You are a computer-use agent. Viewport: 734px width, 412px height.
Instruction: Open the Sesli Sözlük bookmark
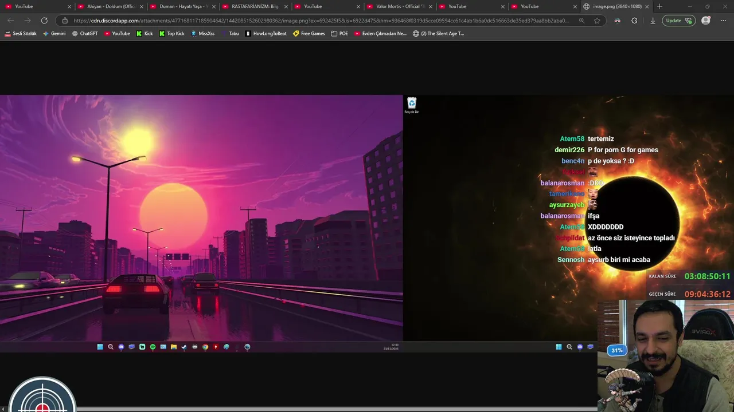(21, 33)
